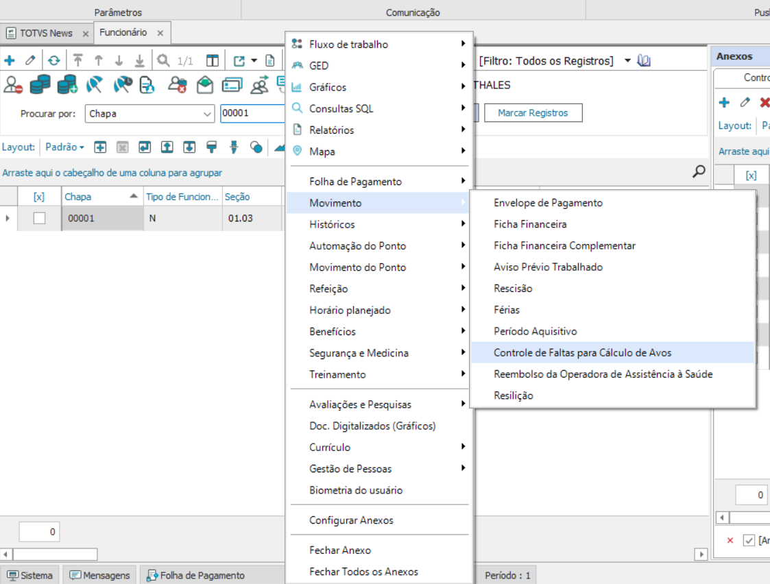The image size is (770, 584).
Task: Edit employee record with pencil icon
Action: (30, 60)
